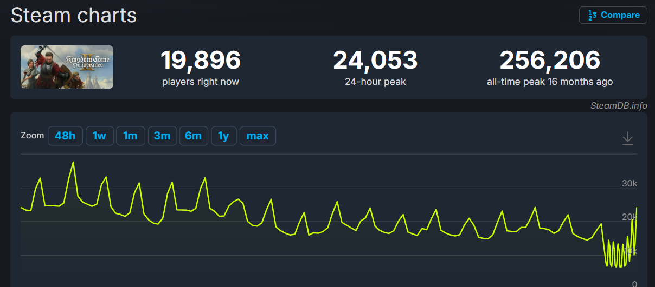This screenshot has height=287, width=655.
Task: Set chart zoom to 3m
Action: click(162, 136)
